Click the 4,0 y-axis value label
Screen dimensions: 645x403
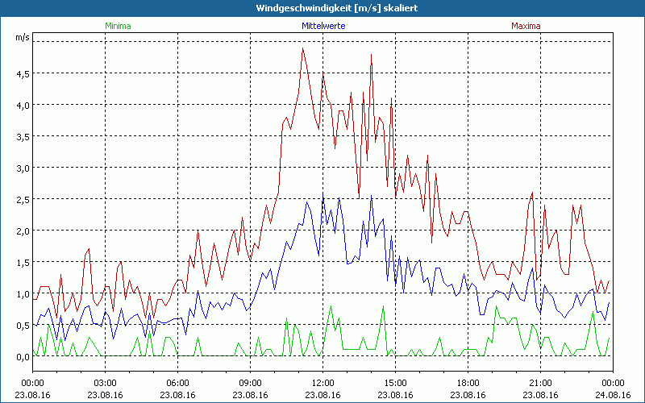pyautogui.click(x=21, y=105)
